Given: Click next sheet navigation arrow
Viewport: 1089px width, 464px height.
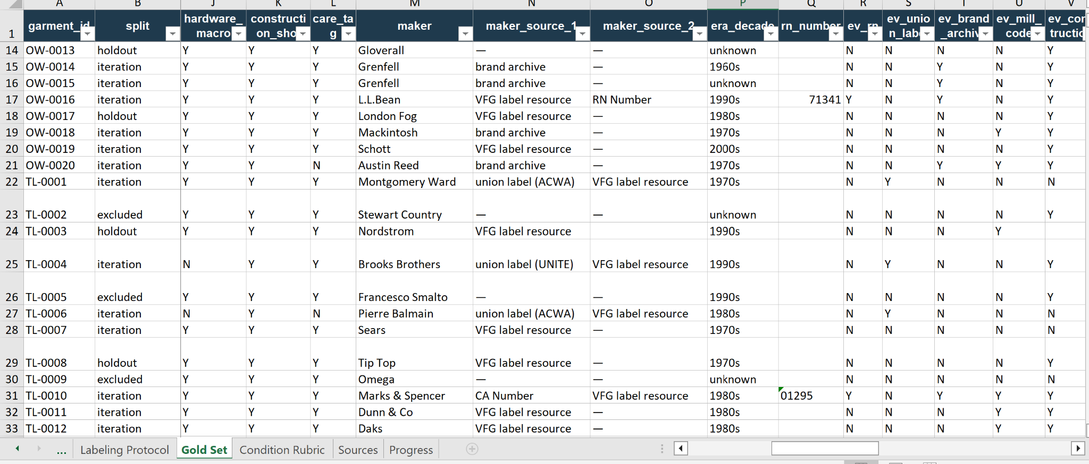Looking at the screenshot, I should (39, 449).
